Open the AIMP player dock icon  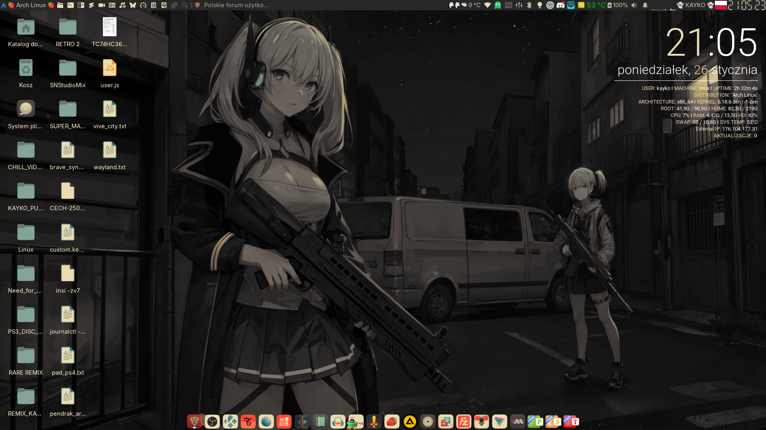(x=410, y=421)
